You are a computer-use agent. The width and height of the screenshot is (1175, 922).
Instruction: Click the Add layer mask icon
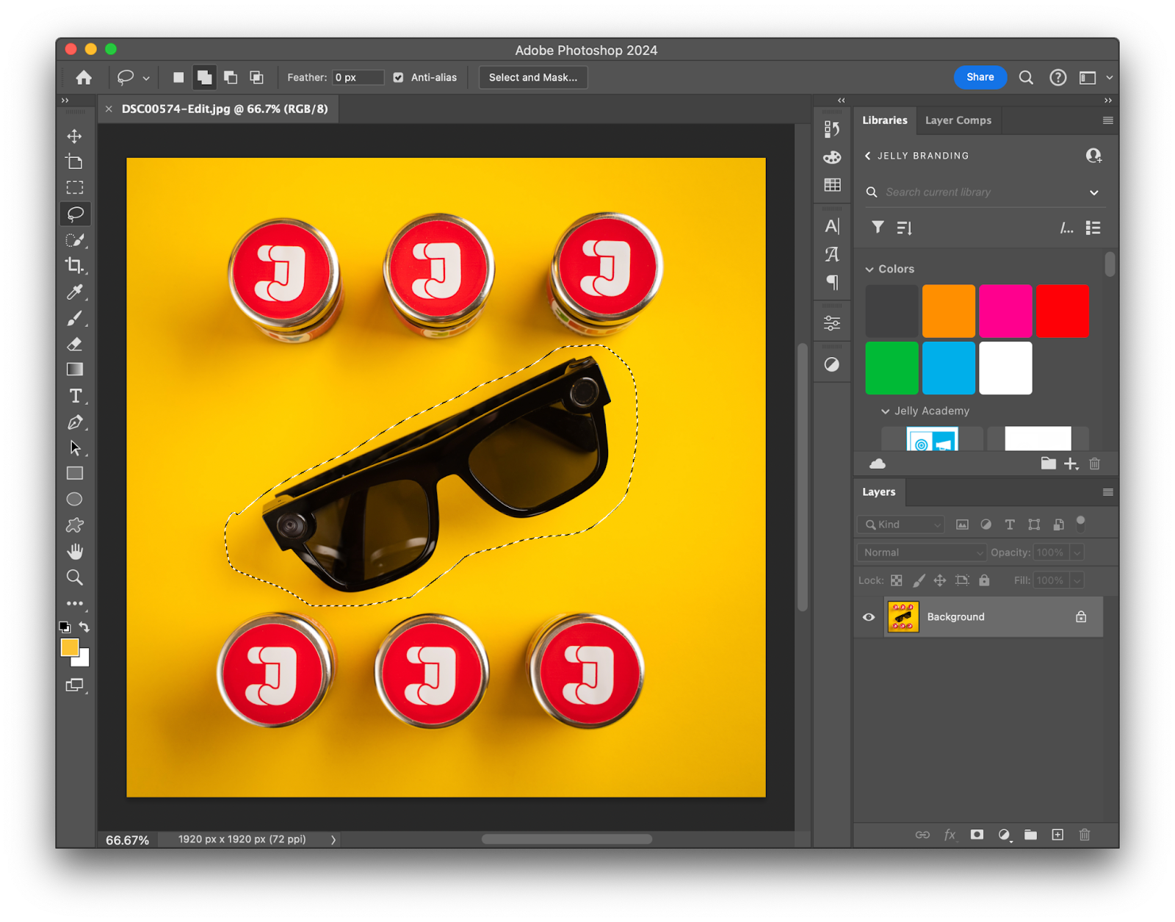click(977, 835)
